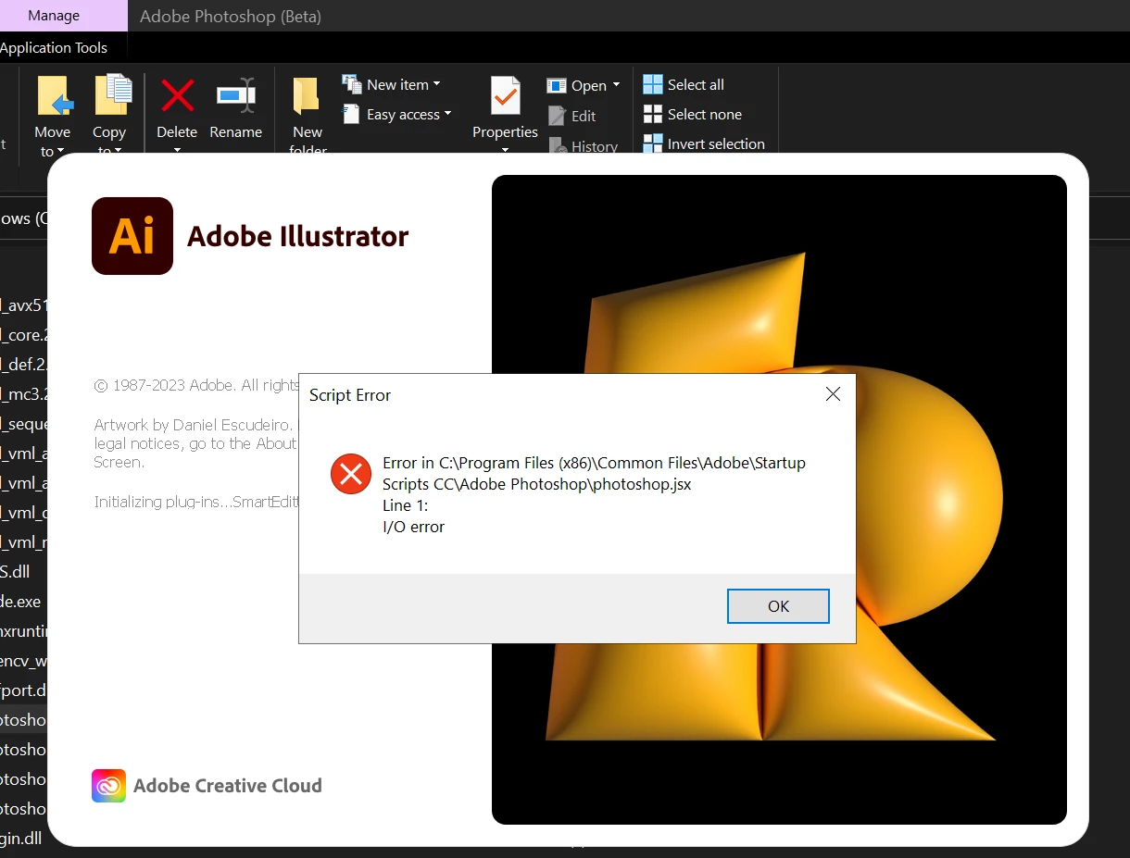
Task: Click the Adobe Illustrator Ai logo icon
Action: [x=132, y=236]
